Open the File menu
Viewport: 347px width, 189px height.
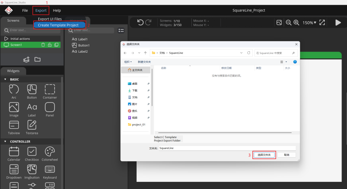coord(25,10)
